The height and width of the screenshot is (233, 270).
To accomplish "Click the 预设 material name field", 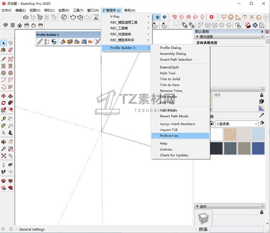I will click(x=235, y=95).
